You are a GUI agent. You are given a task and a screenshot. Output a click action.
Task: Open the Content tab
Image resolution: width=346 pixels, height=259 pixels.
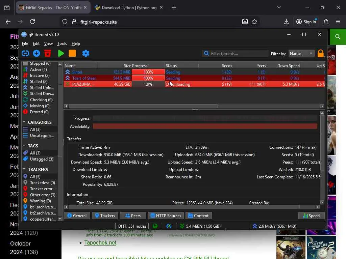199,215
